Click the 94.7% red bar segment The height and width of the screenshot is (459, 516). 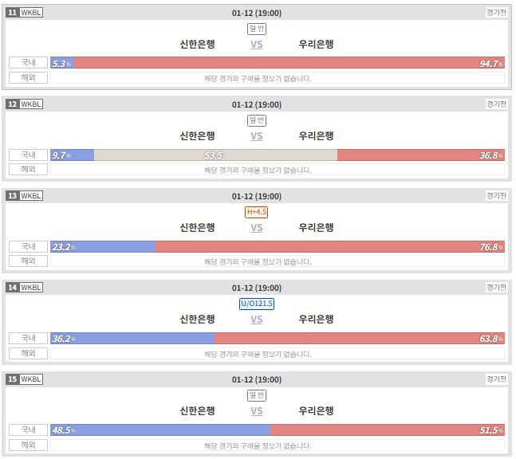(287, 63)
